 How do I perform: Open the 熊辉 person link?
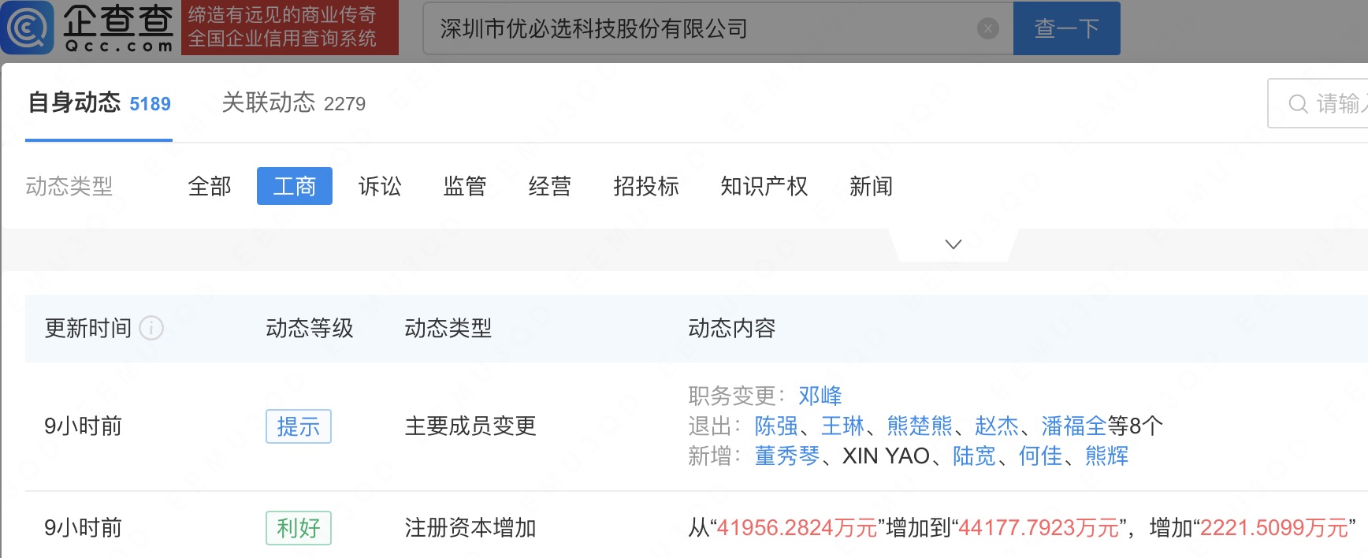point(1107,456)
